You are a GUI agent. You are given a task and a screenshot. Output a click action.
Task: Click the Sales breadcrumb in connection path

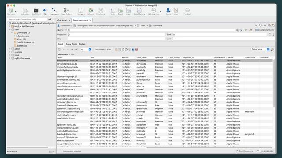pos(143,25)
